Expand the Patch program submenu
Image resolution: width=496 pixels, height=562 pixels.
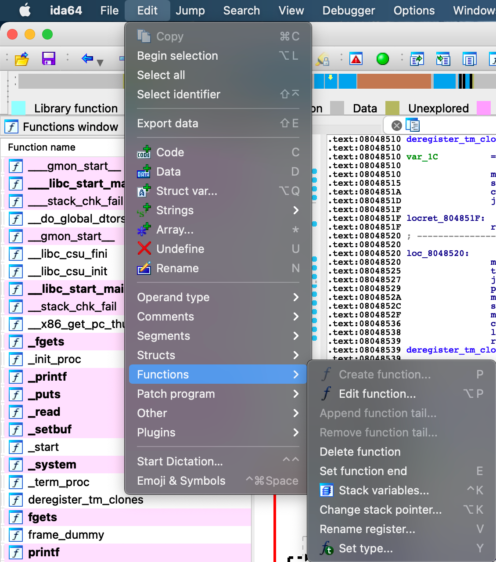pos(218,394)
